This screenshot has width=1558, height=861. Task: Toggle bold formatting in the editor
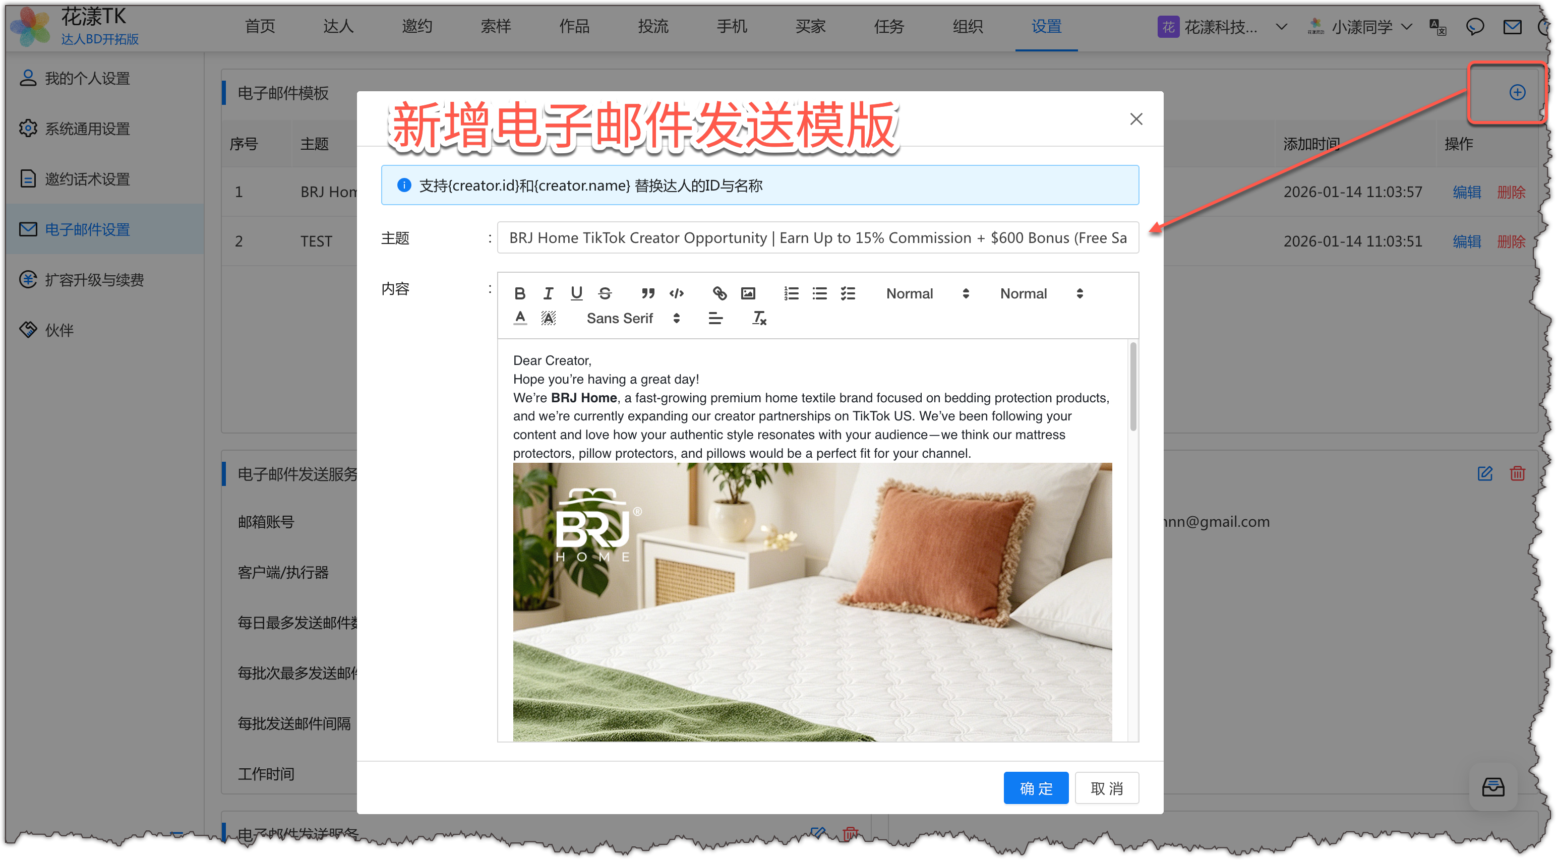[x=519, y=294]
